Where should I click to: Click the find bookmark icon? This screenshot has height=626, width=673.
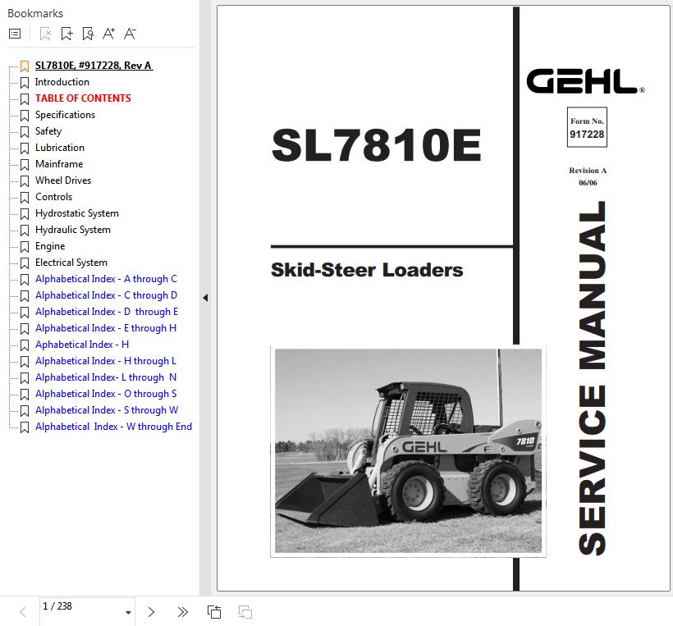pos(88,34)
